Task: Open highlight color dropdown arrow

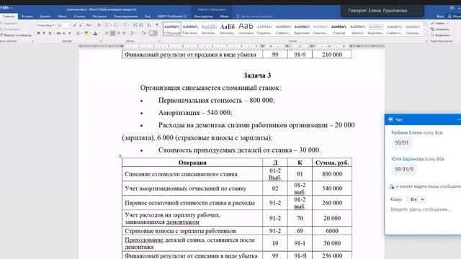Action: point(90,33)
